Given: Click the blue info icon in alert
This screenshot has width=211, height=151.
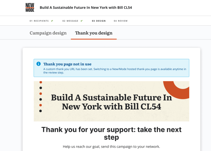Looking at the screenshot, I should (38, 64).
